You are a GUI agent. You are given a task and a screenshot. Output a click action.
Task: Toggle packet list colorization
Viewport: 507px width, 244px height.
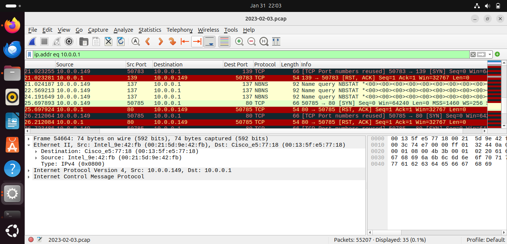pyautogui.click(x=224, y=41)
